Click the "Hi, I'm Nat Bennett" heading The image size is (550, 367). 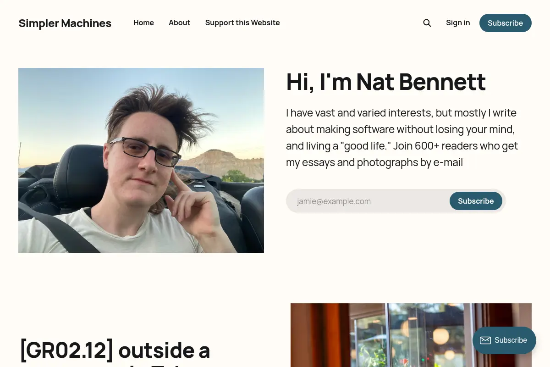(x=386, y=82)
